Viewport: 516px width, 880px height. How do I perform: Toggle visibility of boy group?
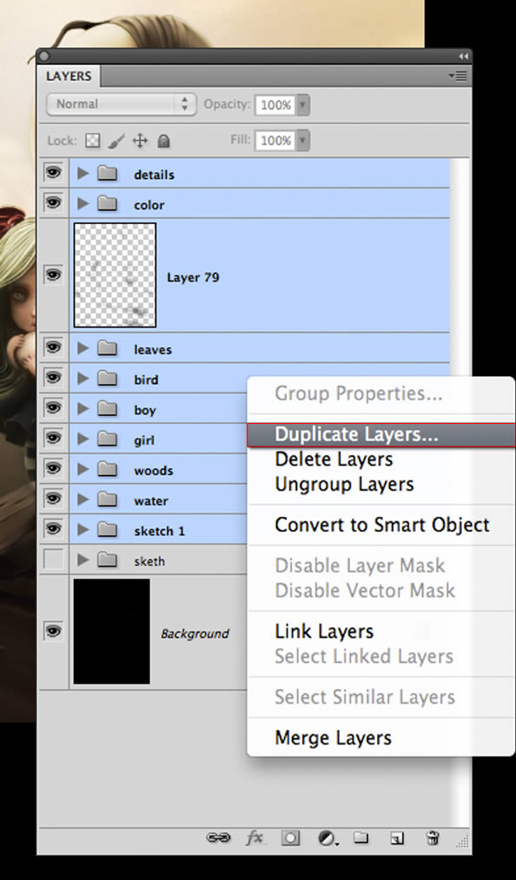coord(53,408)
